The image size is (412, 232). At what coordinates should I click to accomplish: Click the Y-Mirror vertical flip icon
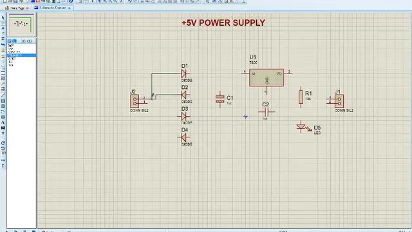(x=3, y=166)
